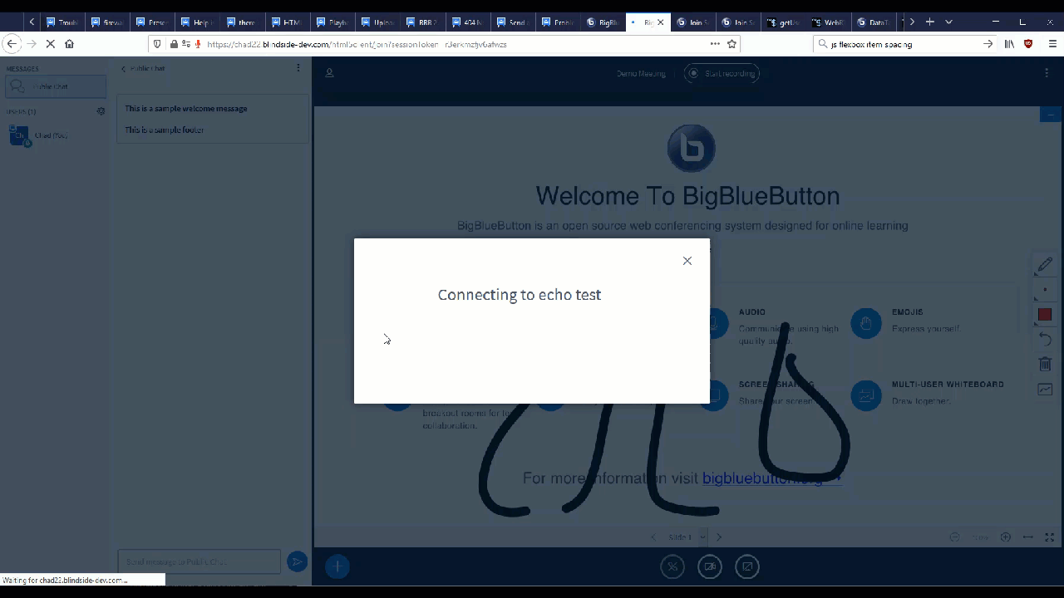Open the browser library icon

(1009, 44)
